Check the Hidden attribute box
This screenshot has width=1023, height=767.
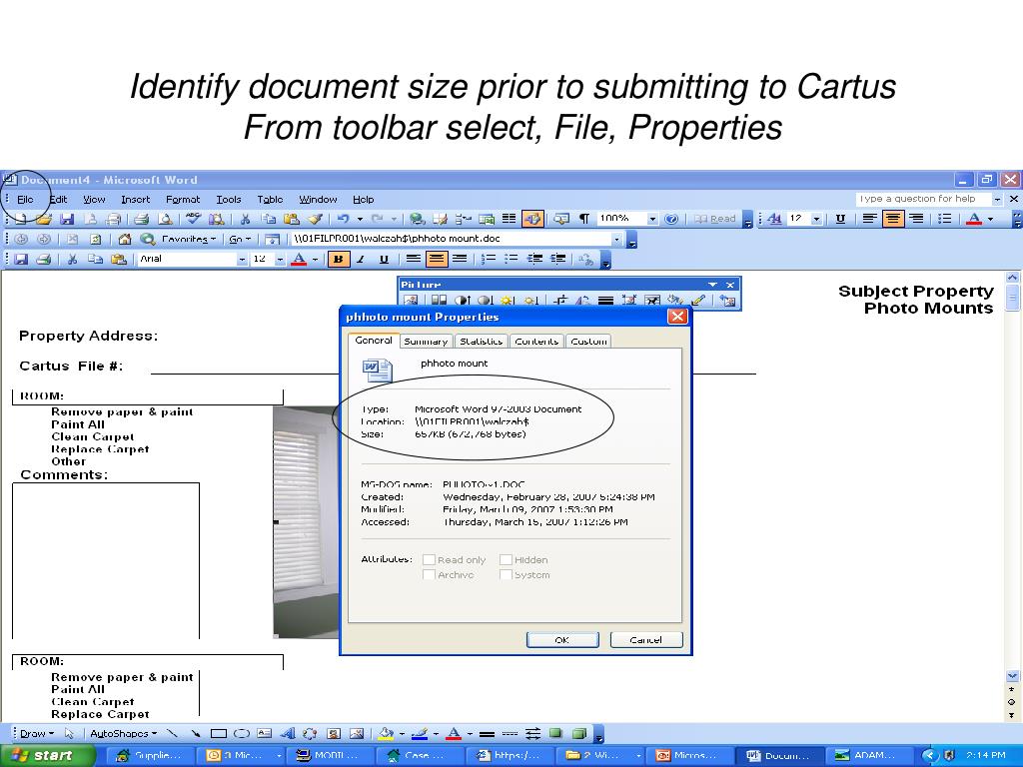pos(506,559)
